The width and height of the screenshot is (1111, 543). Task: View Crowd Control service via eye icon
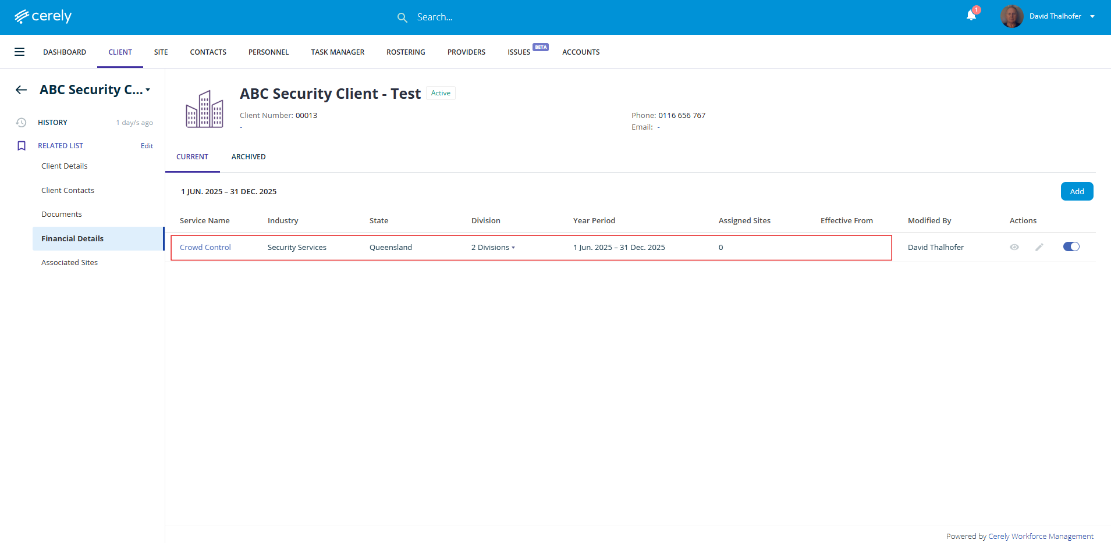pos(1014,247)
